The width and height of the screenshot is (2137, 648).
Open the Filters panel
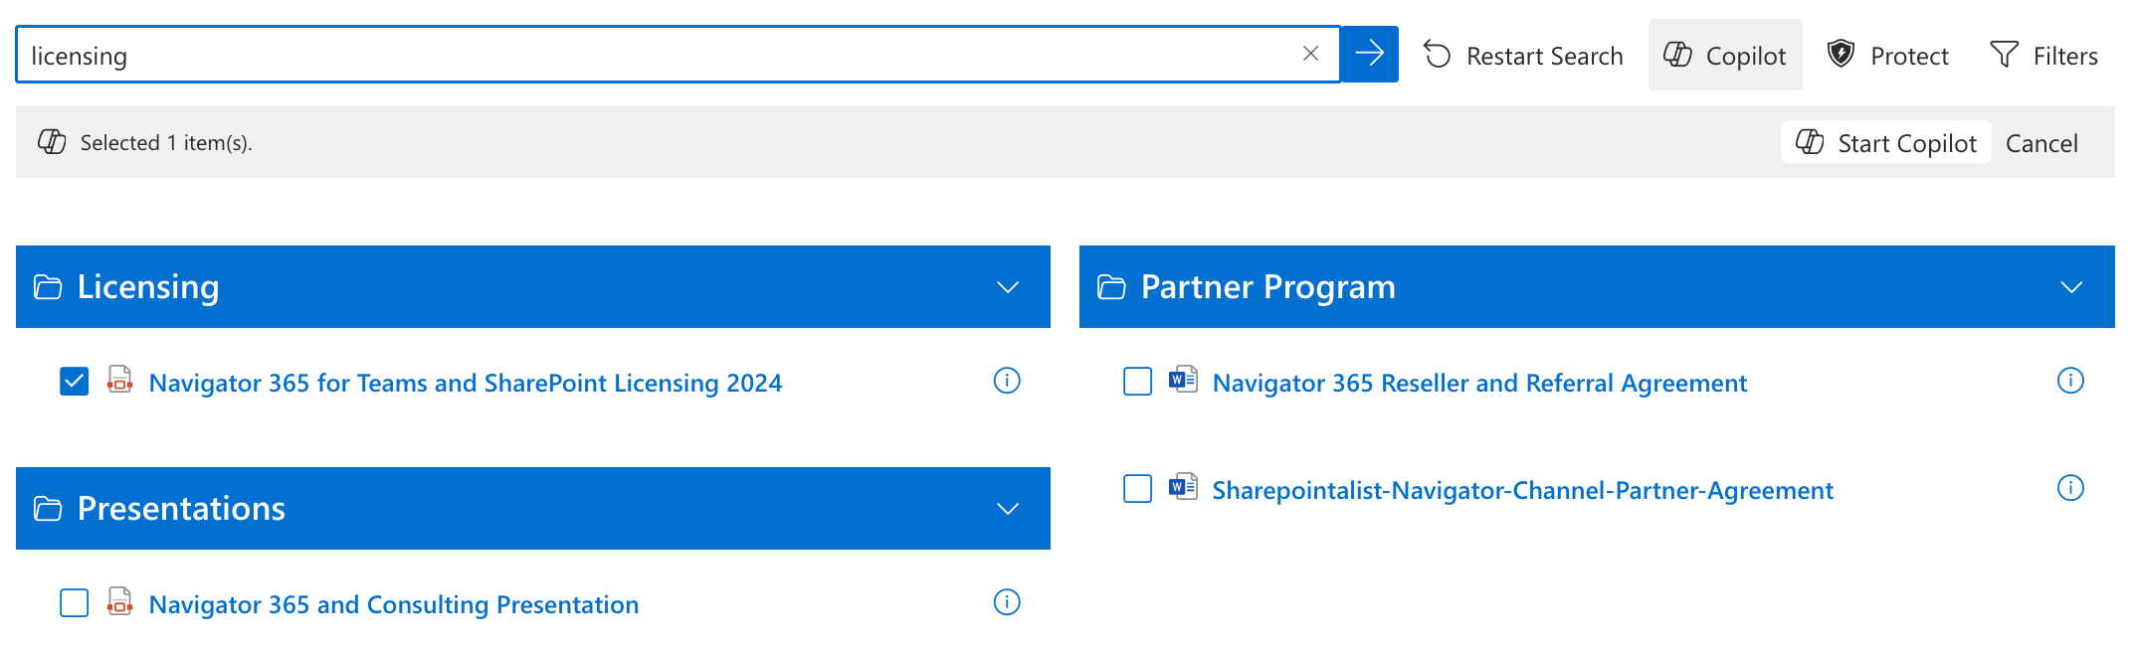[x=2044, y=56]
